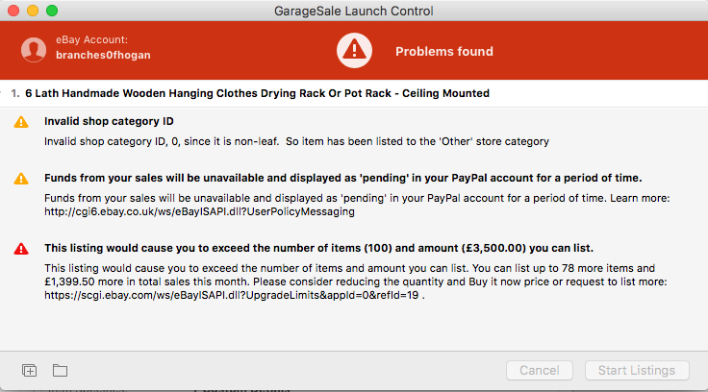This screenshot has width=708, height=392.
Task: Minimize the window with the yellow button
Action: coord(33,11)
